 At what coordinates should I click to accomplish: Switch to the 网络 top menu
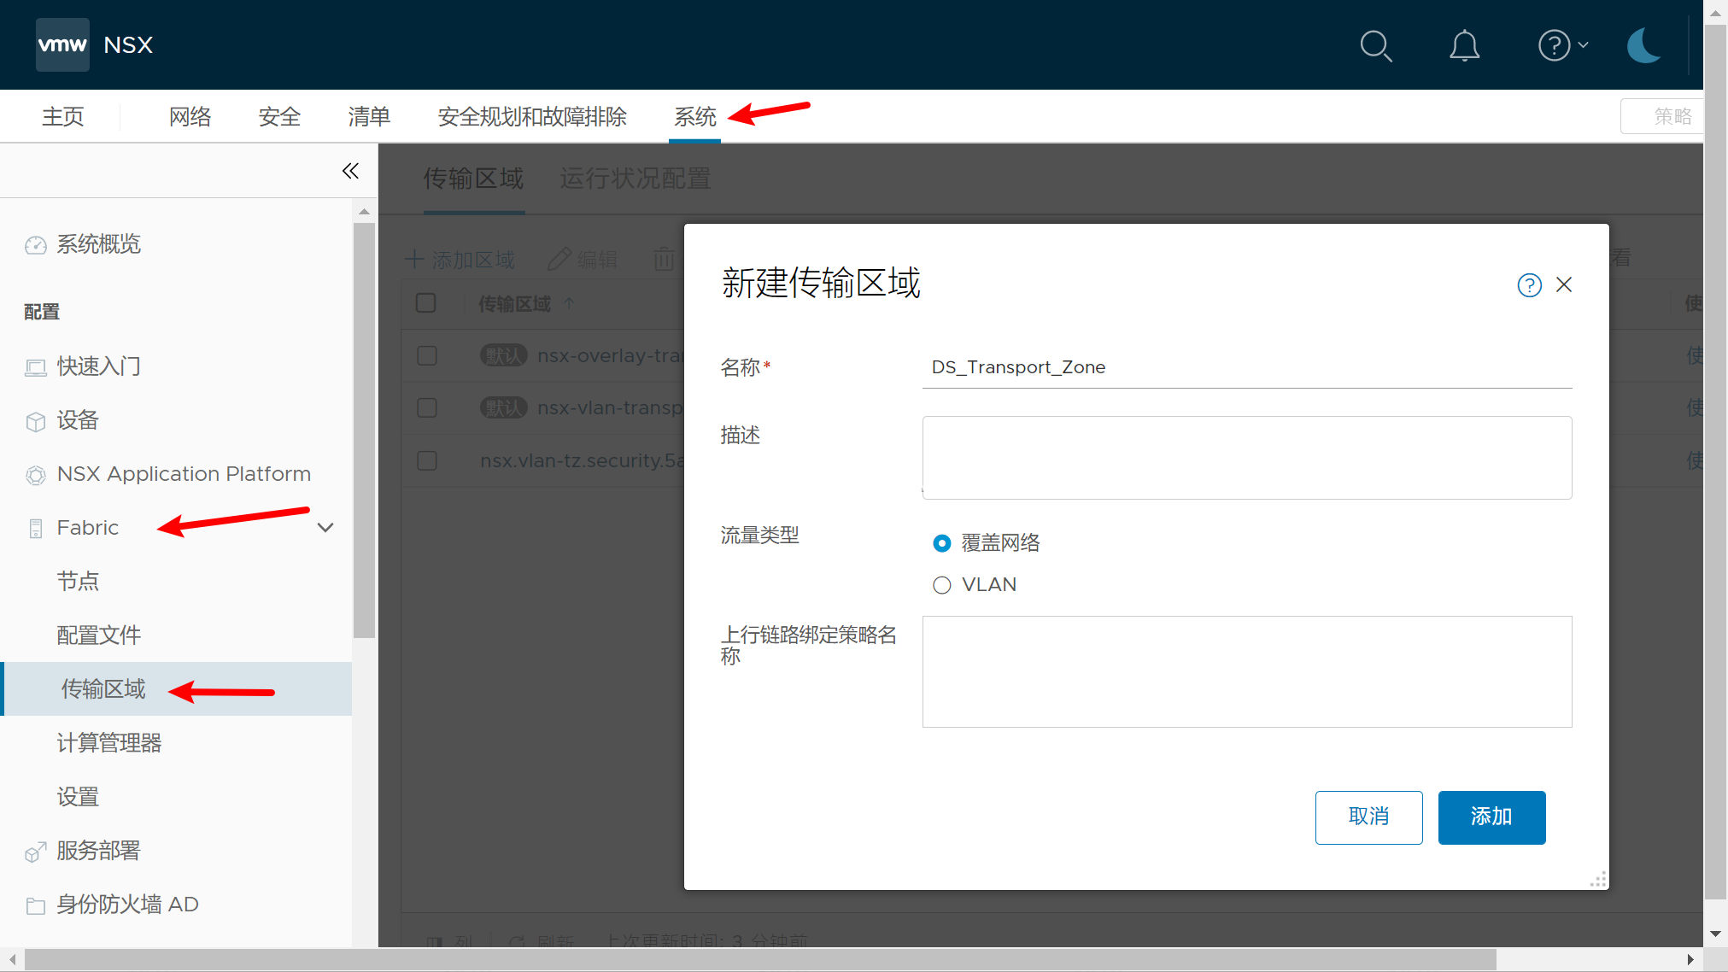pos(190,116)
